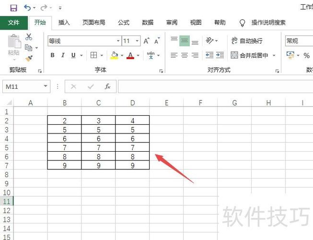Toggle 自动换行 wrap text
The height and width of the screenshot is (240, 313).
pyautogui.click(x=247, y=41)
